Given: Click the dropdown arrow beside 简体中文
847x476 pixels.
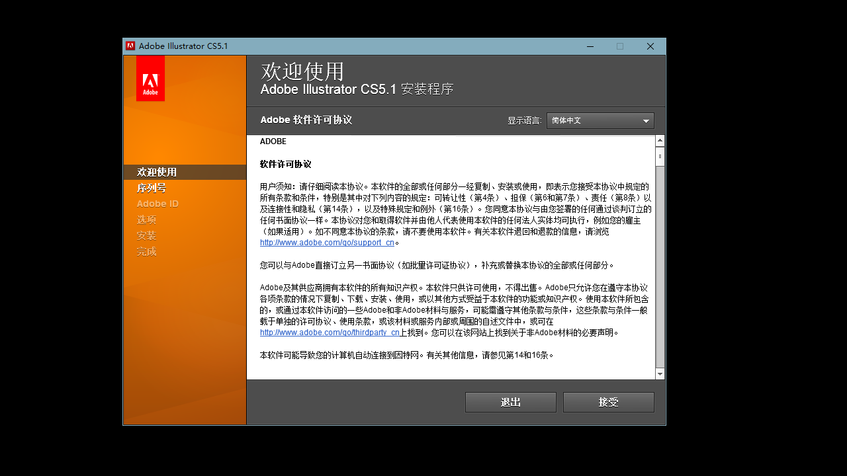Looking at the screenshot, I should 645,120.
